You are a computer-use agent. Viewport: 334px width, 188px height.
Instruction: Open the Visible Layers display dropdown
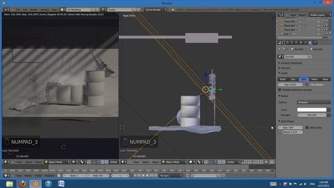(x=320, y=15)
